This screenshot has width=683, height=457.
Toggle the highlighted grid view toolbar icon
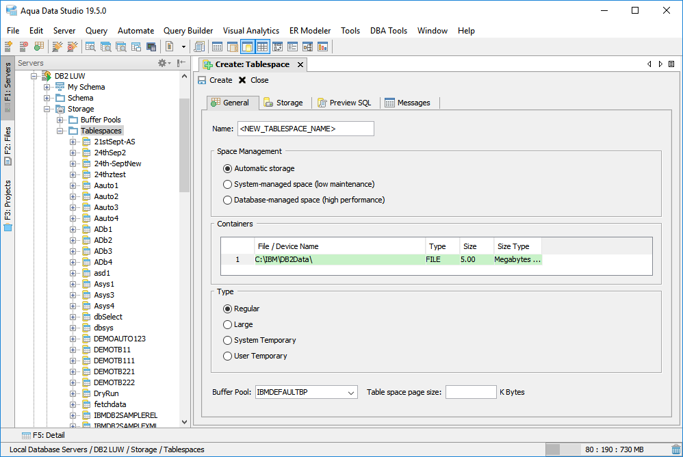[x=262, y=47]
